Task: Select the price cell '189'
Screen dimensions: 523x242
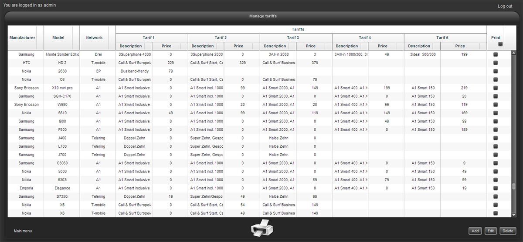Action: tap(464, 130)
